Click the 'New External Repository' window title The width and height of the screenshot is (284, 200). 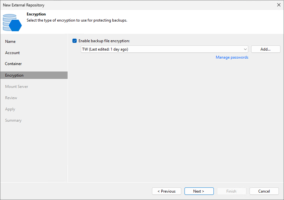coord(24,5)
